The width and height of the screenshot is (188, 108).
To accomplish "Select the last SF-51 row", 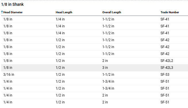I will pos(95,102).
